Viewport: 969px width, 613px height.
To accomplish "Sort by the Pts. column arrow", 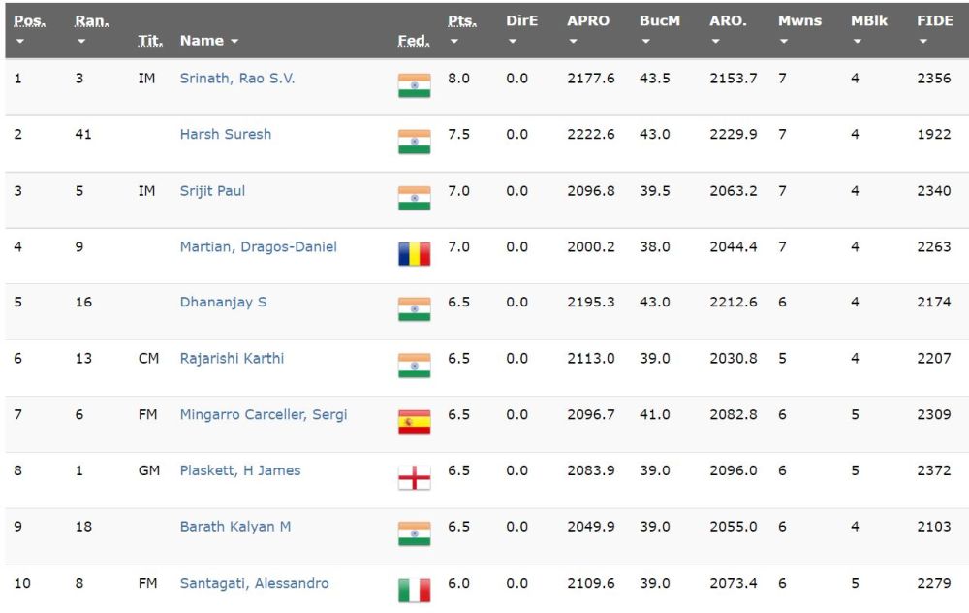I will (x=453, y=42).
